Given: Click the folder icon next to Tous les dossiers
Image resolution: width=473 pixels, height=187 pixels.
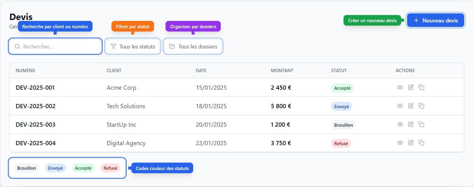Looking at the screenshot, I should [172, 46].
